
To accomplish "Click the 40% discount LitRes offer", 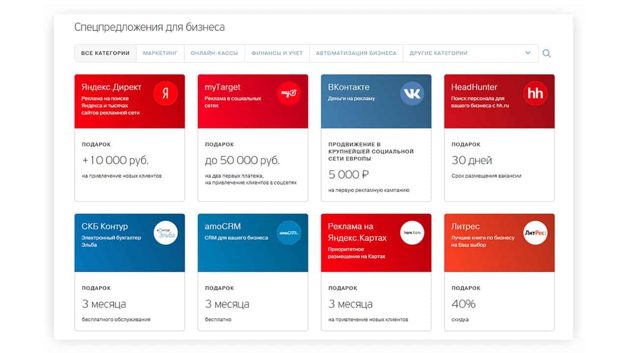I will (x=464, y=304).
